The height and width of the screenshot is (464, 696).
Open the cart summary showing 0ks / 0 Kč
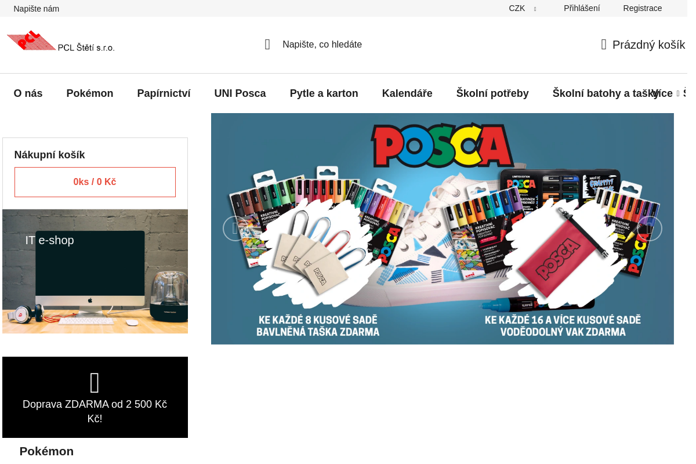[x=95, y=182]
